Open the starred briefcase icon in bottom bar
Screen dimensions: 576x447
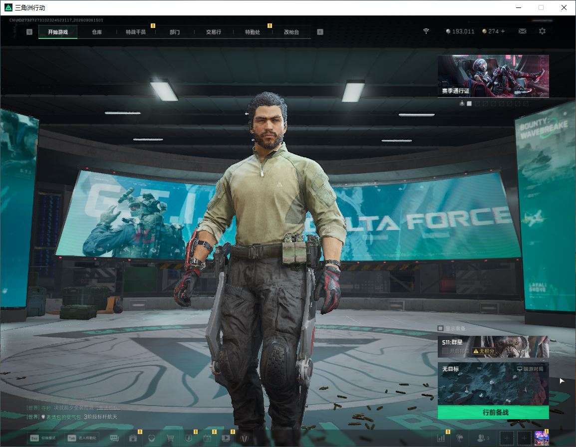pos(133,438)
